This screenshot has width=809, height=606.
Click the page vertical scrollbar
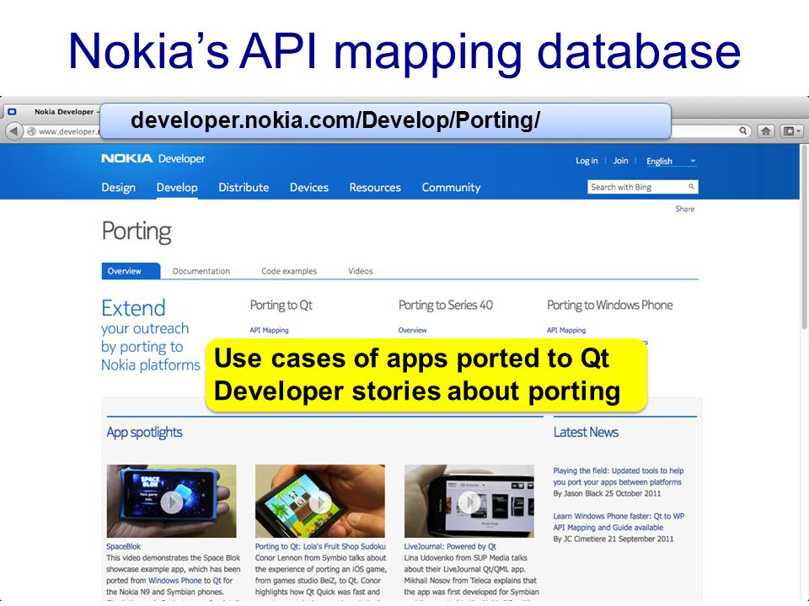(x=804, y=237)
